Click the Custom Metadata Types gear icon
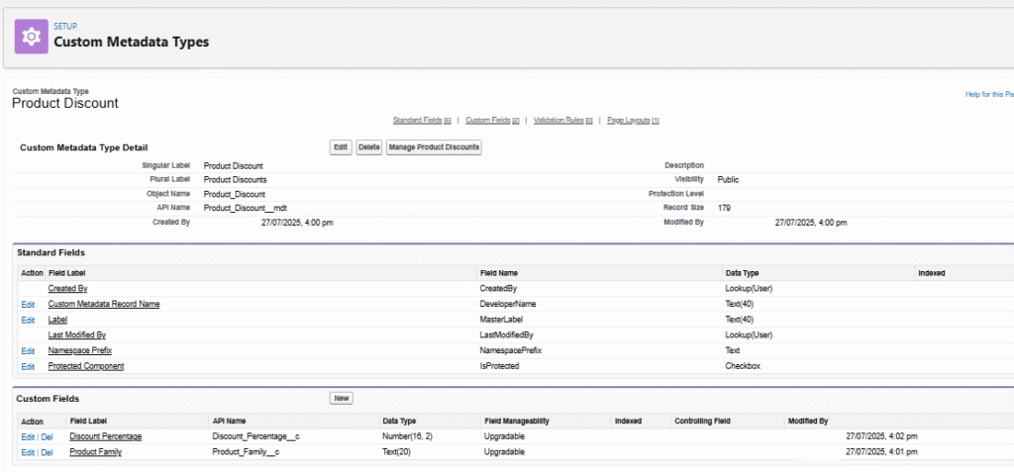Image resolution: width=1014 pixels, height=472 pixels. pos(31,36)
